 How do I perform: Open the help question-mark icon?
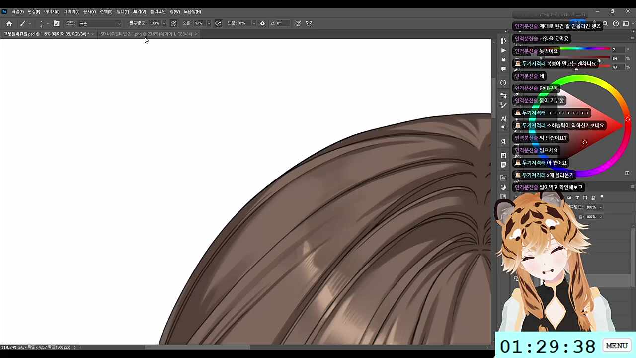click(x=616, y=23)
